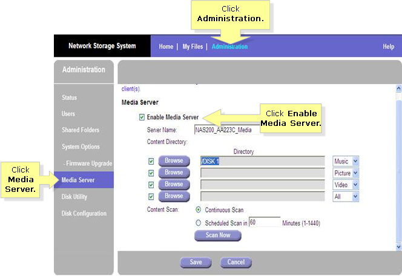Screen dimensions: 402x276
Task: Open Shared Folders in sidebar
Action: (x=81, y=130)
